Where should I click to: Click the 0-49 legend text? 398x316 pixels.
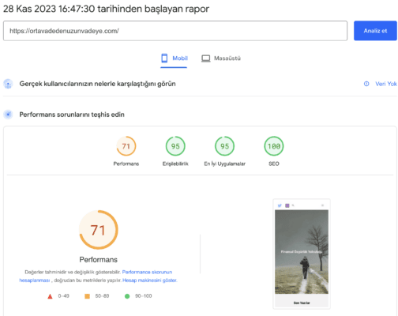point(63,296)
